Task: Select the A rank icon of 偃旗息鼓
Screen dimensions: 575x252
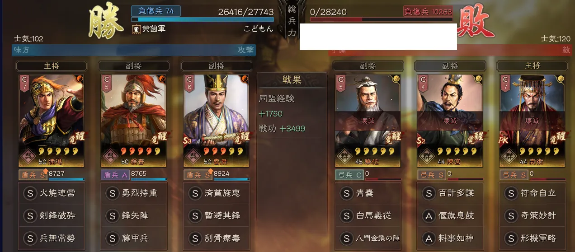Action: (x=429, y=216)
